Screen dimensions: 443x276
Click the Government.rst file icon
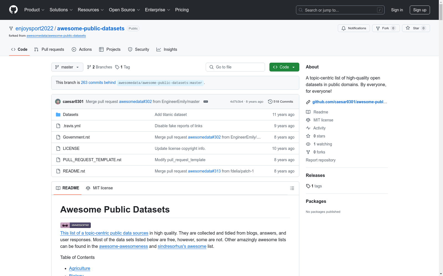point(58,137)
